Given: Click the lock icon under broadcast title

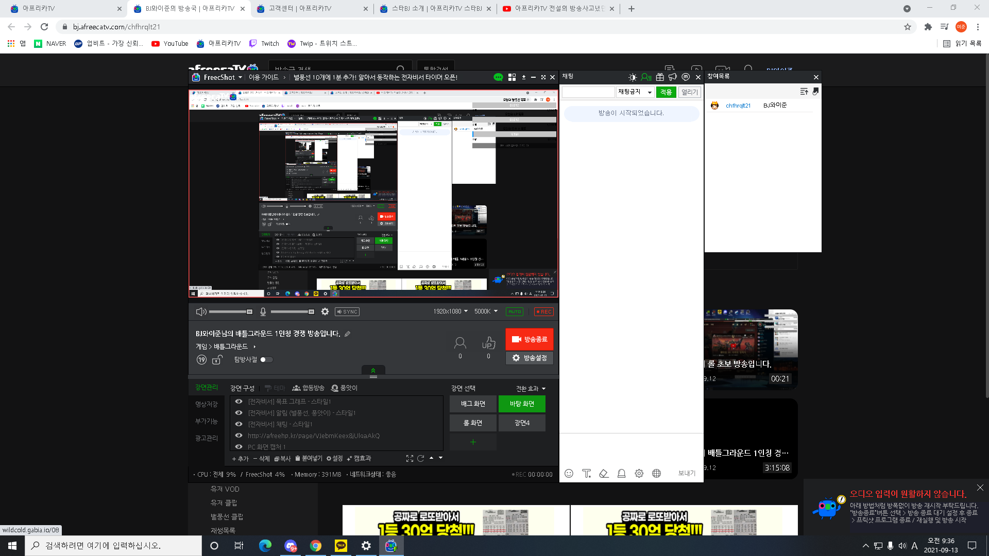Looking at the screenshot, I should click(x=217, y=360).
